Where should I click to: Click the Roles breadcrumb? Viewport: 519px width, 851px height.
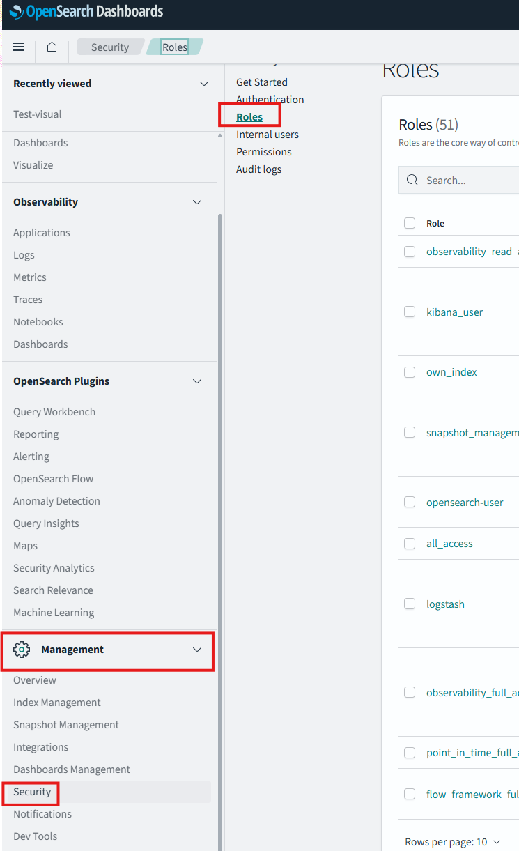coord(175,47)
